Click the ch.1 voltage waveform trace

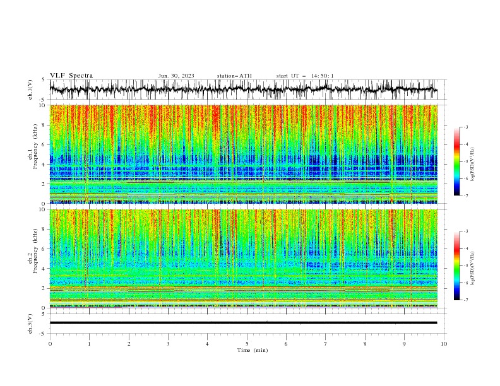(243, 90)
